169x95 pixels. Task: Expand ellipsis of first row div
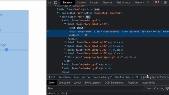pos(83,9)
